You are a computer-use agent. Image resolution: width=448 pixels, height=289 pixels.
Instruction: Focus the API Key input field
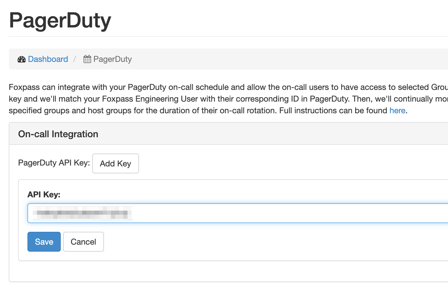(x=263, y=213)
